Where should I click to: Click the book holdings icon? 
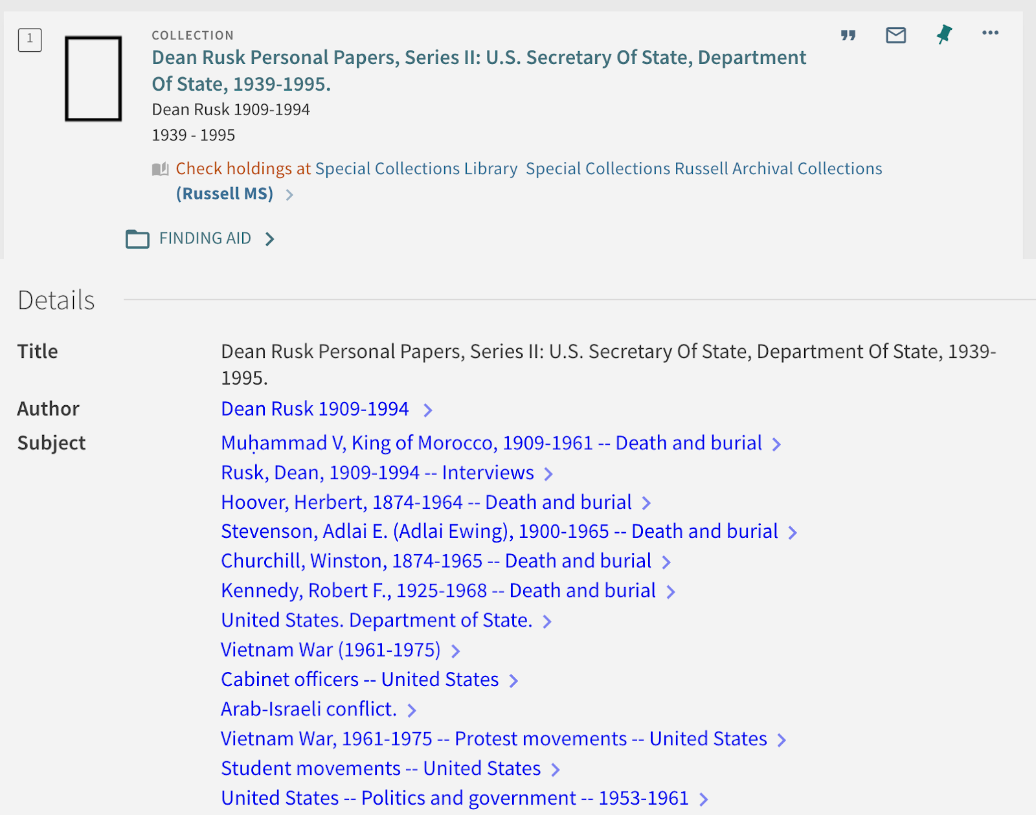point(160,170)
